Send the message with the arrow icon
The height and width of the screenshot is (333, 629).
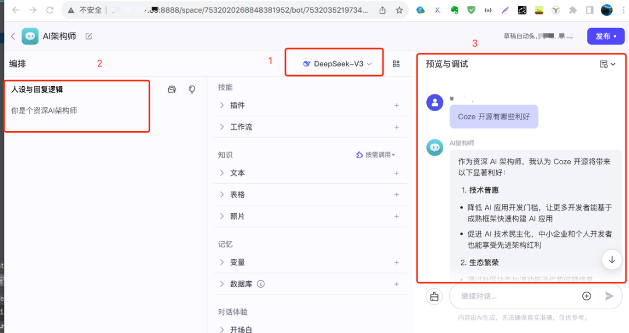[609, 296]
